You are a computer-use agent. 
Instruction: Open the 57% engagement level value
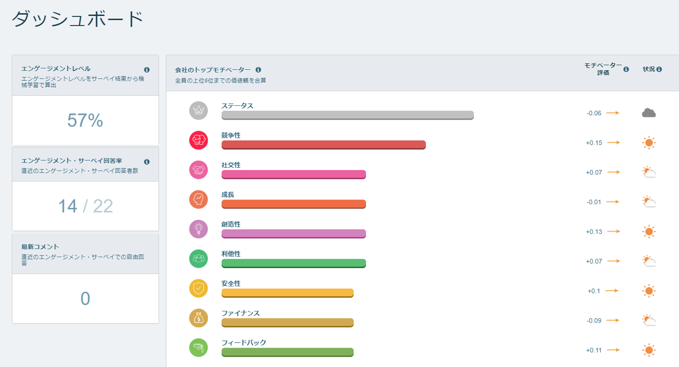point(85,120)
